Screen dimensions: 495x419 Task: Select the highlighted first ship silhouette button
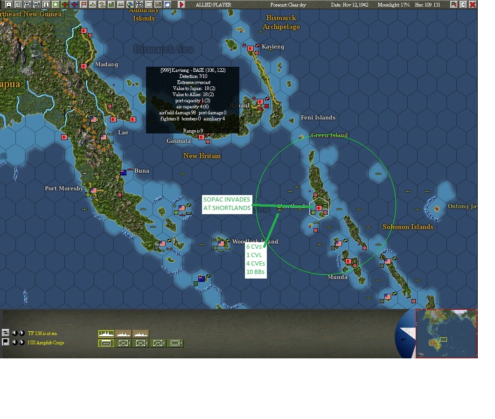[x=106, y=334]
